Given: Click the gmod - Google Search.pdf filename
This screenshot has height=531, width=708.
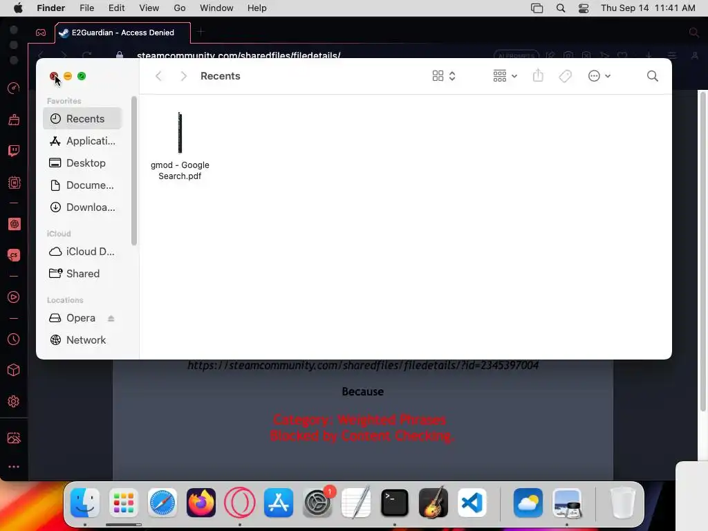Looking at the screenshot, I should [x=180, y=171].
